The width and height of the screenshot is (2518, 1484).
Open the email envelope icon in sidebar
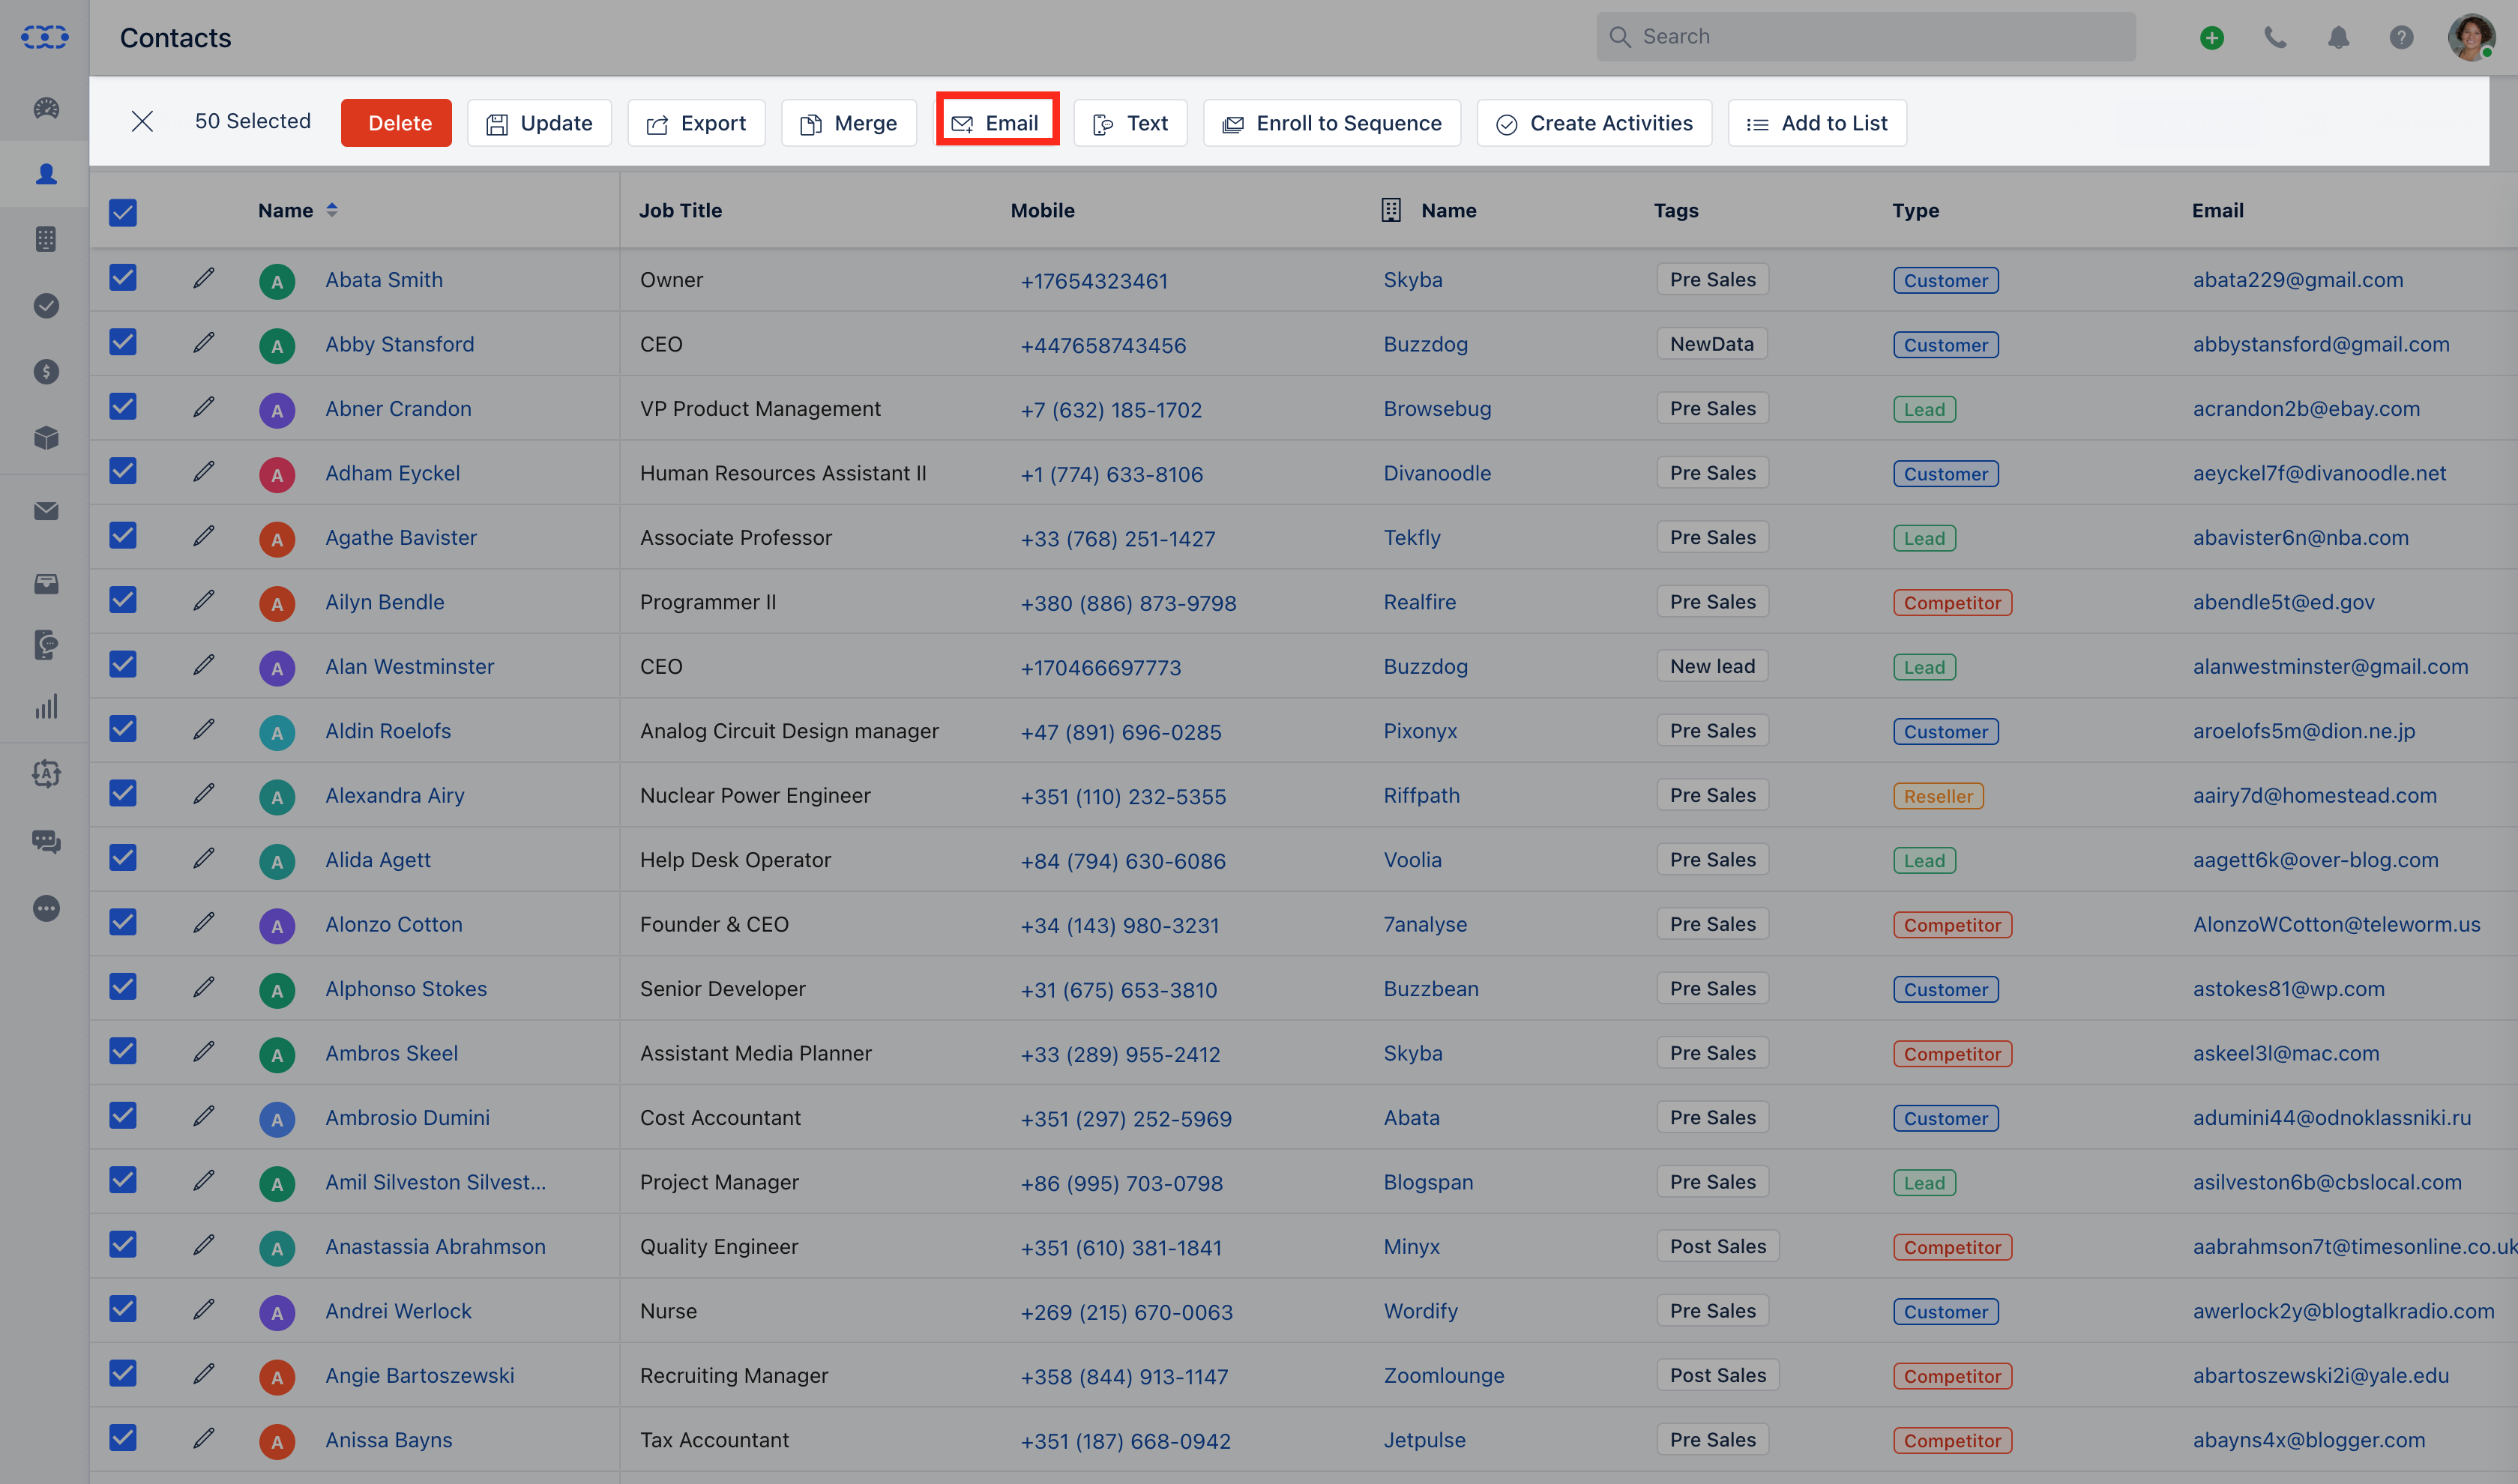(46, 511)
